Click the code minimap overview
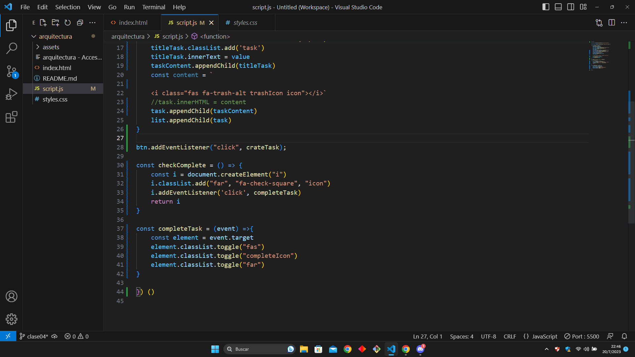The height and width of the screenshot is (357, 635). (x=601, y=56)
